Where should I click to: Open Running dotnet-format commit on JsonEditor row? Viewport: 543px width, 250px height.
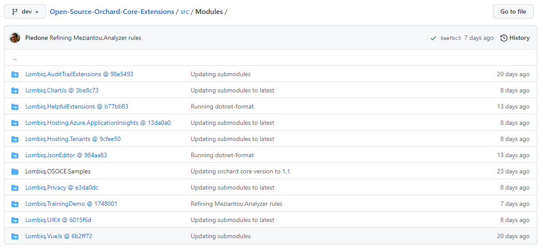coord(222,155)
